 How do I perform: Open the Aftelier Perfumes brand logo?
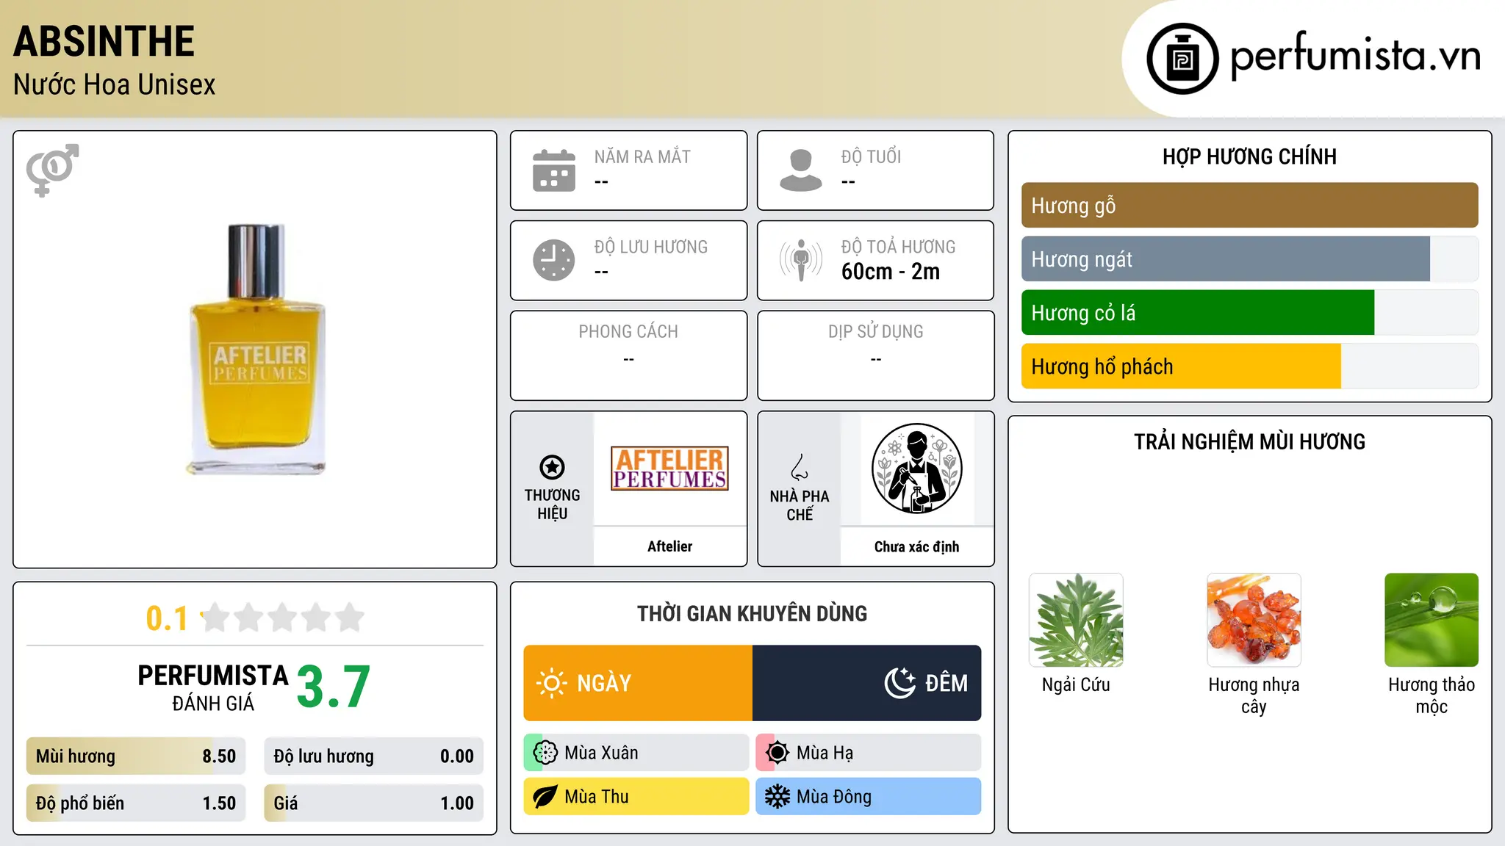point(669,469)
